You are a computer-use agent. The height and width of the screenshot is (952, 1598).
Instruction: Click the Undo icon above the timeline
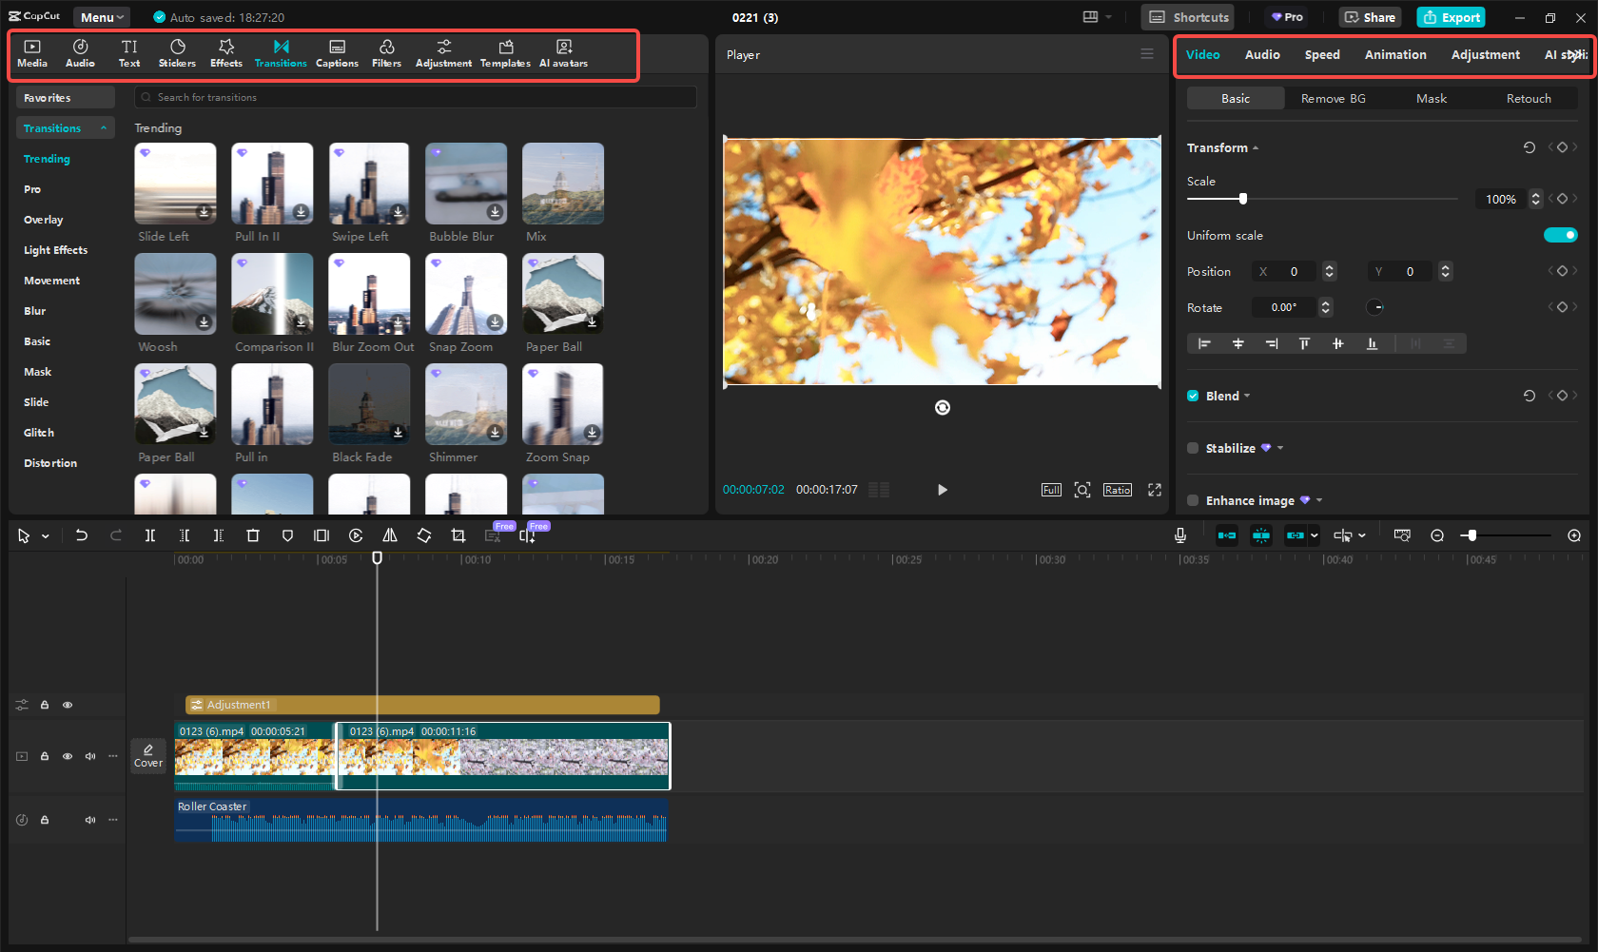[x=82, y=535]
